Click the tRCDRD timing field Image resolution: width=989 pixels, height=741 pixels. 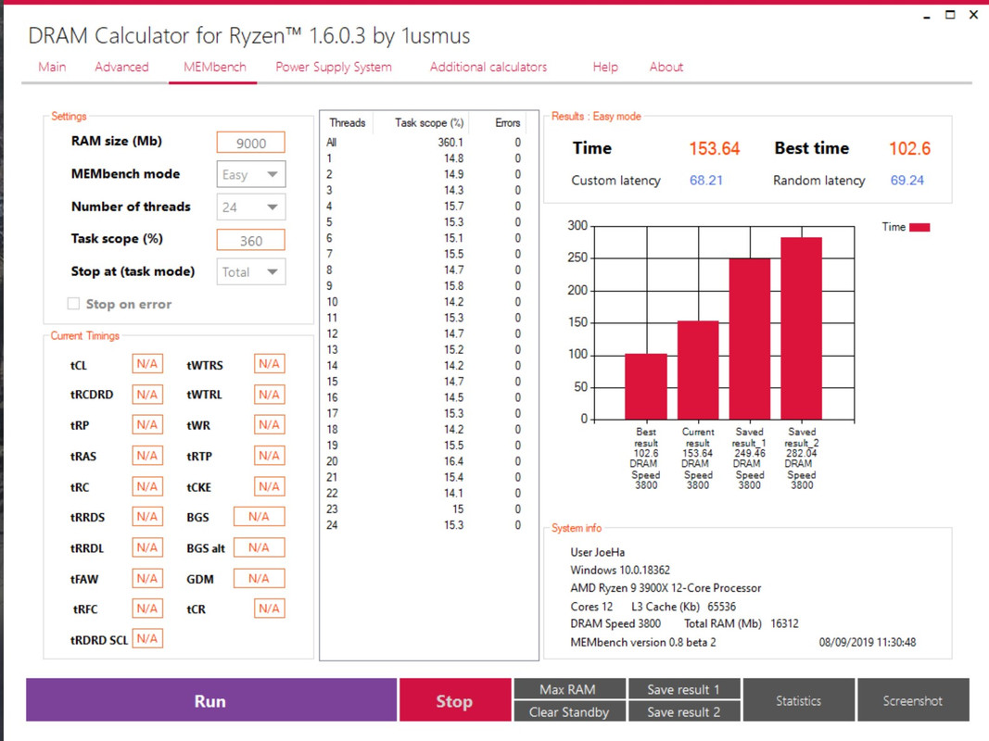point(147,395)
